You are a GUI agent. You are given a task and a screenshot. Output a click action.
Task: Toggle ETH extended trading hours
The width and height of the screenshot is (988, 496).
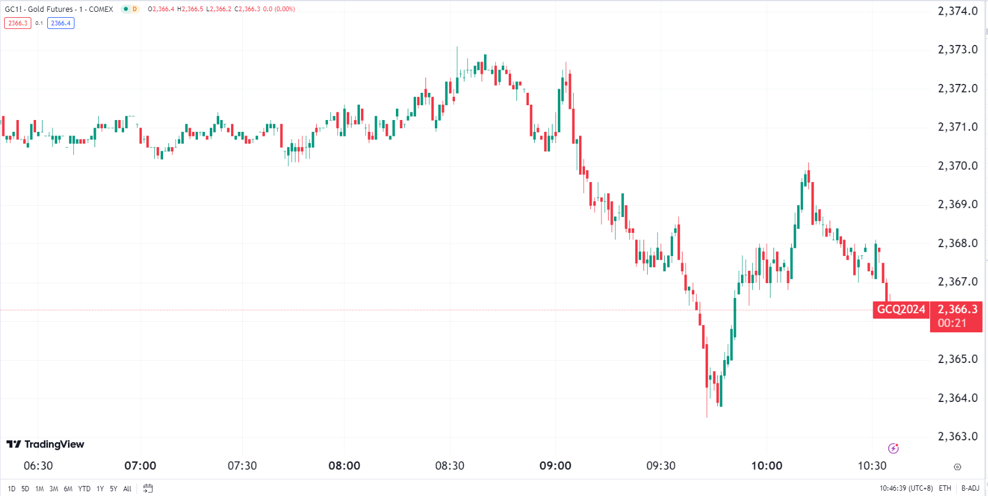tap(945, 488)
